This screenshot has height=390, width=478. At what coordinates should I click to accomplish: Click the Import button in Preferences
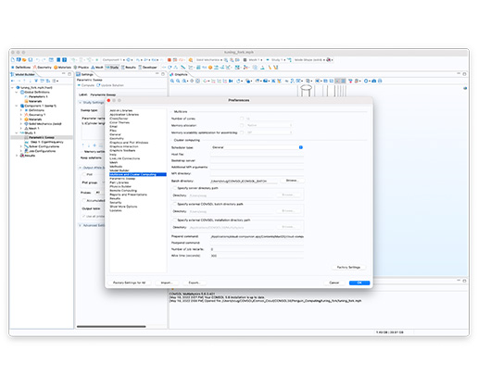pos(166,283)
